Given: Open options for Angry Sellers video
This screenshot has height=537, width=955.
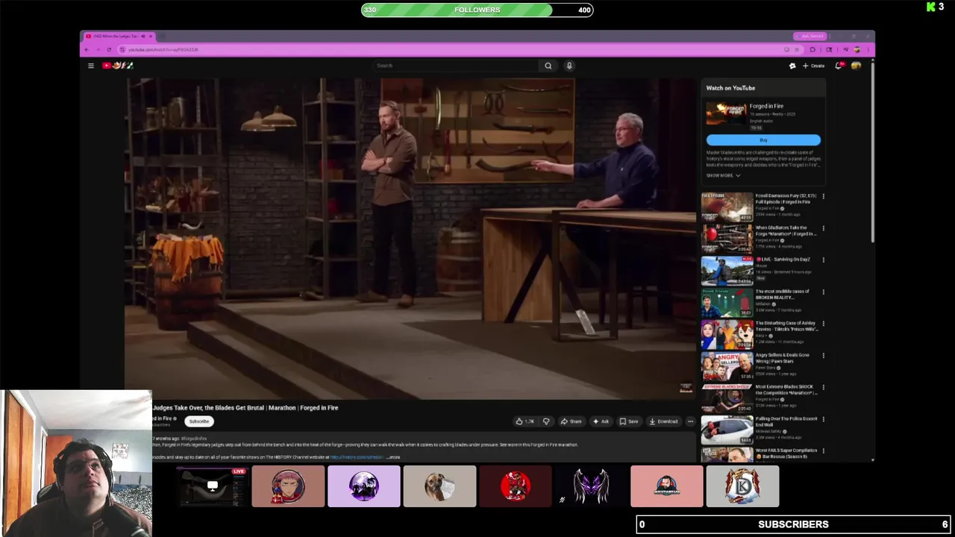Looking at the screenshot, I should 823,356.
